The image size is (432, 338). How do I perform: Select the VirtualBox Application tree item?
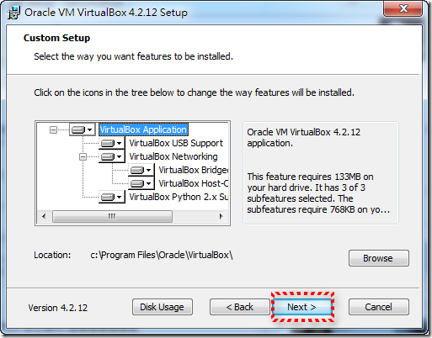(143, 129)
